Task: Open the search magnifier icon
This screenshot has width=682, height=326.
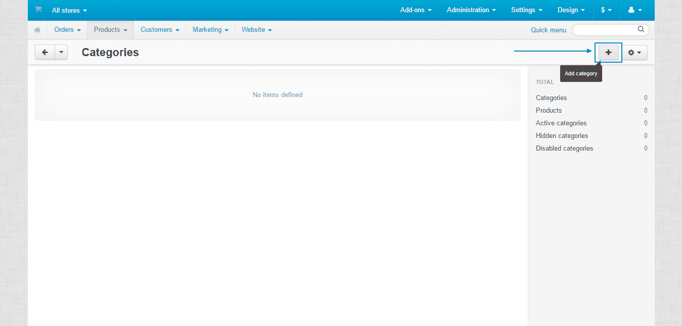Action: tap(641, 29)
